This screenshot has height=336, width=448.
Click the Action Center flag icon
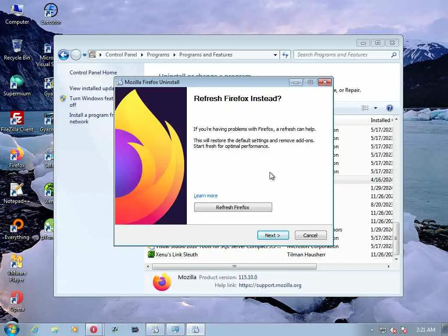pos(404,330)
